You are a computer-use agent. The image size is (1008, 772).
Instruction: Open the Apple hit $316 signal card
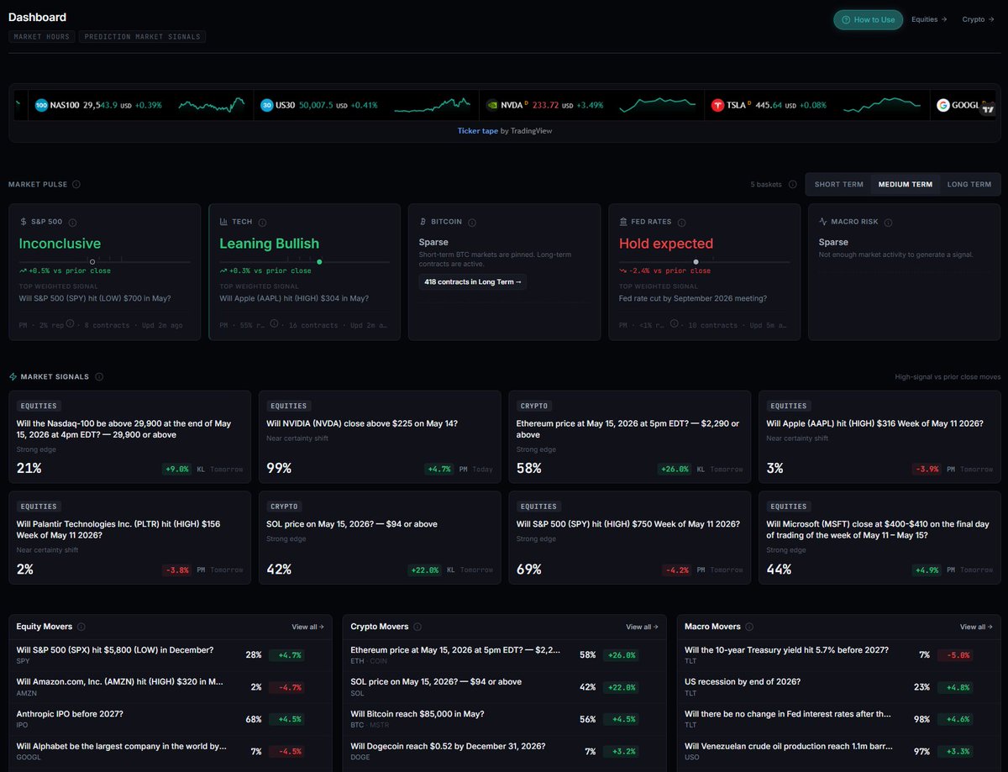coord(880,437)
